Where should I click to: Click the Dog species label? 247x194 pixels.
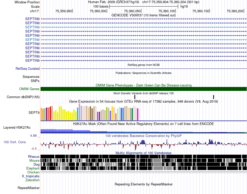click(x=37, y=165)
